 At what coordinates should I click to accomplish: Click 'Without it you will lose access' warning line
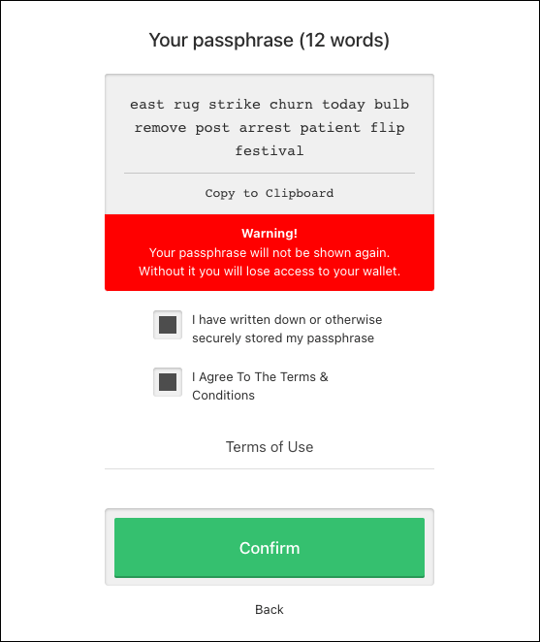tap(270, 271)
